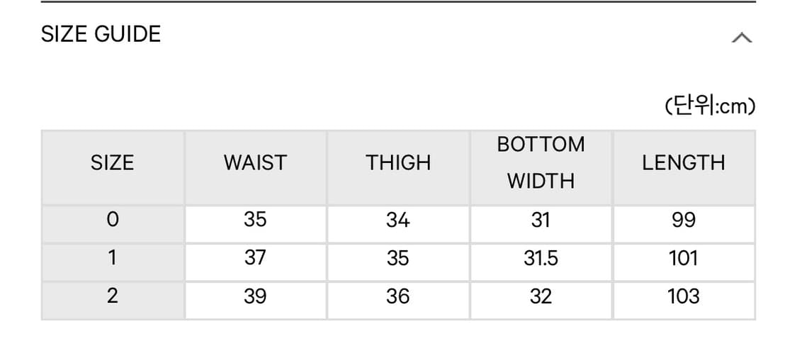Select the WAIST column header
797x341 pixels.
point(255,163)
